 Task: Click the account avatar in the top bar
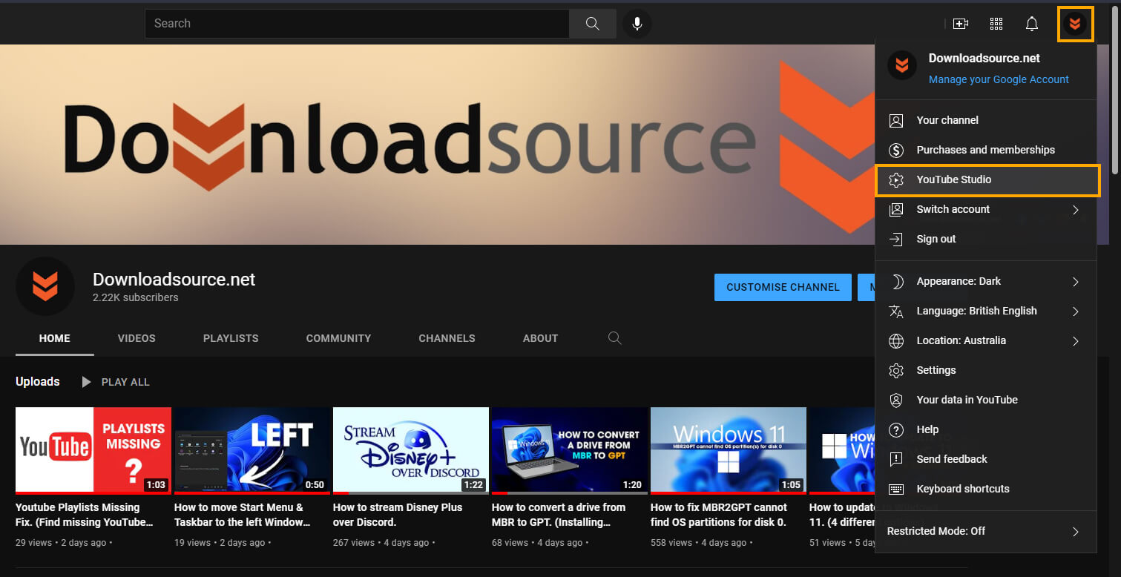coord(1074,24)
